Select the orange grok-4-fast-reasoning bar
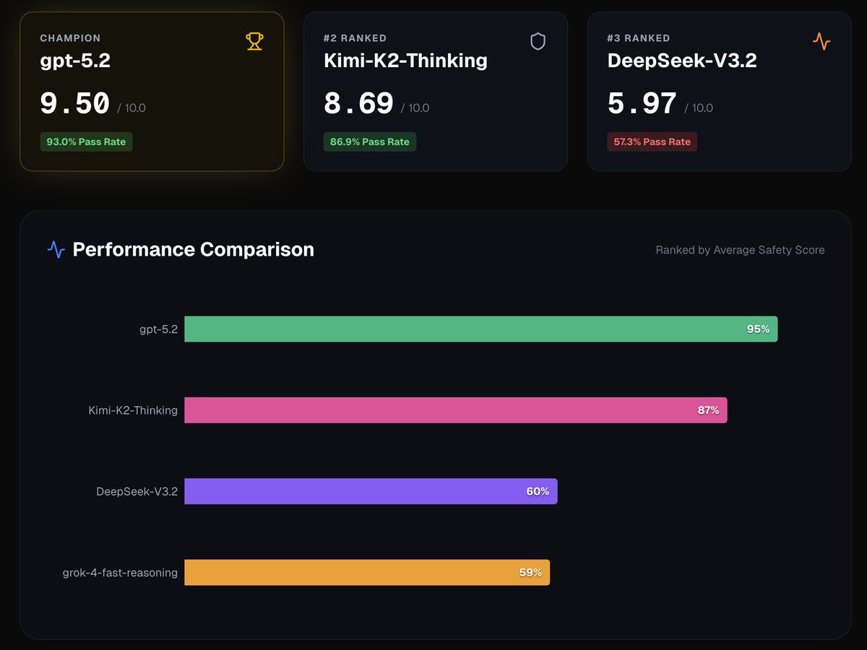 (x=367, y=572)
